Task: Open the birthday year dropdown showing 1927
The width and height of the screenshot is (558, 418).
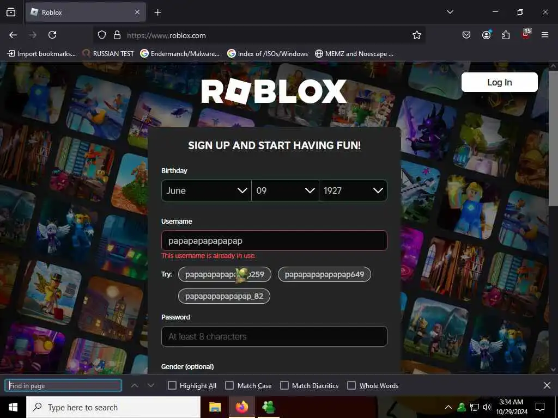Action: (353, 190)
